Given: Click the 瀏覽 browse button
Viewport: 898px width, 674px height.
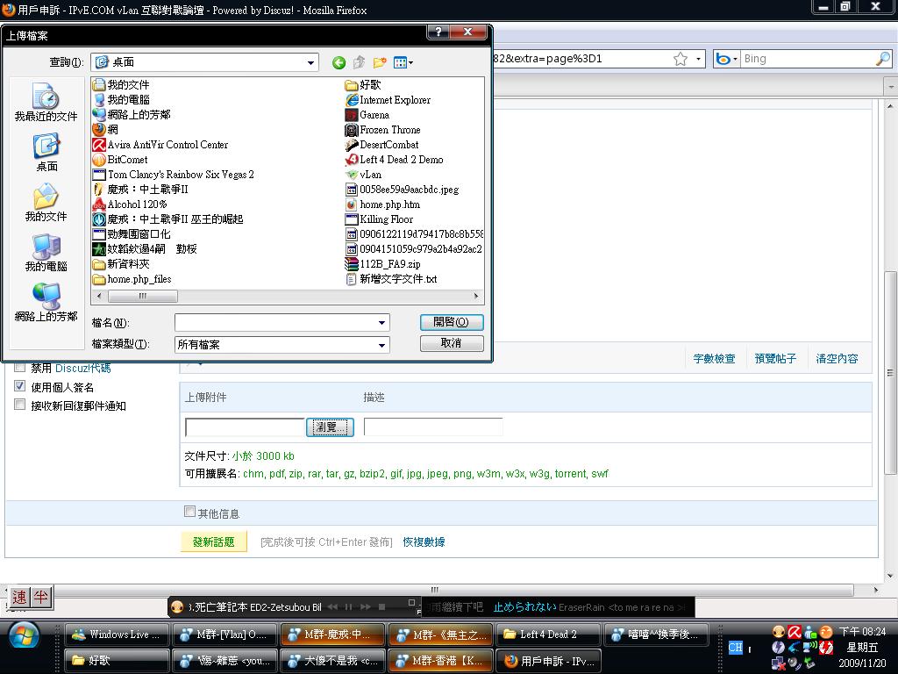Looking at the screenshot, I should (330, 427).
